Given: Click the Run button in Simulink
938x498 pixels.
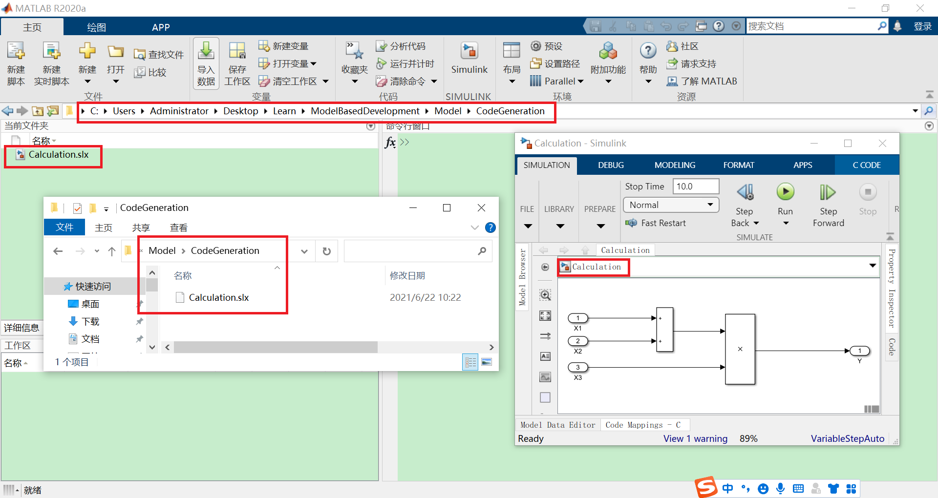Looking at the screenshot, I should click(x=785, y=192).
